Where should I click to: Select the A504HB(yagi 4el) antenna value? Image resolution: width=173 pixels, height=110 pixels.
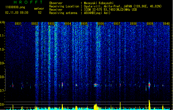click(x=97, y=13)
